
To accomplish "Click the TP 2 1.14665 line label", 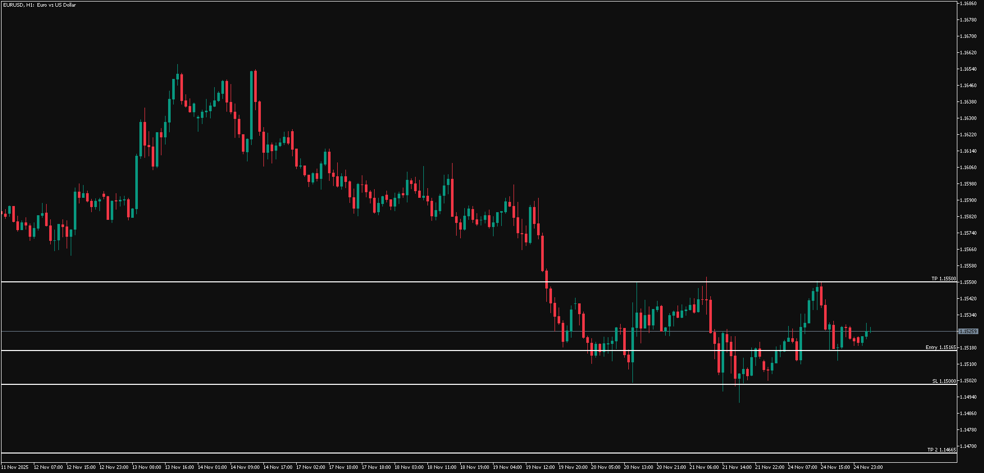I will tap(941, 450).
